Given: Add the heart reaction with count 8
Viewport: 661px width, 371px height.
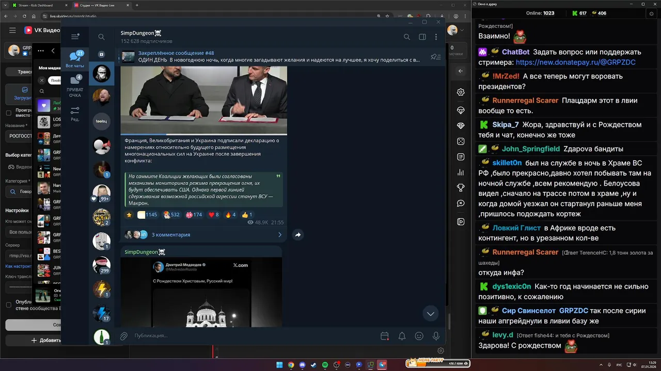Looking at the screenshot, I should (213, 215).
